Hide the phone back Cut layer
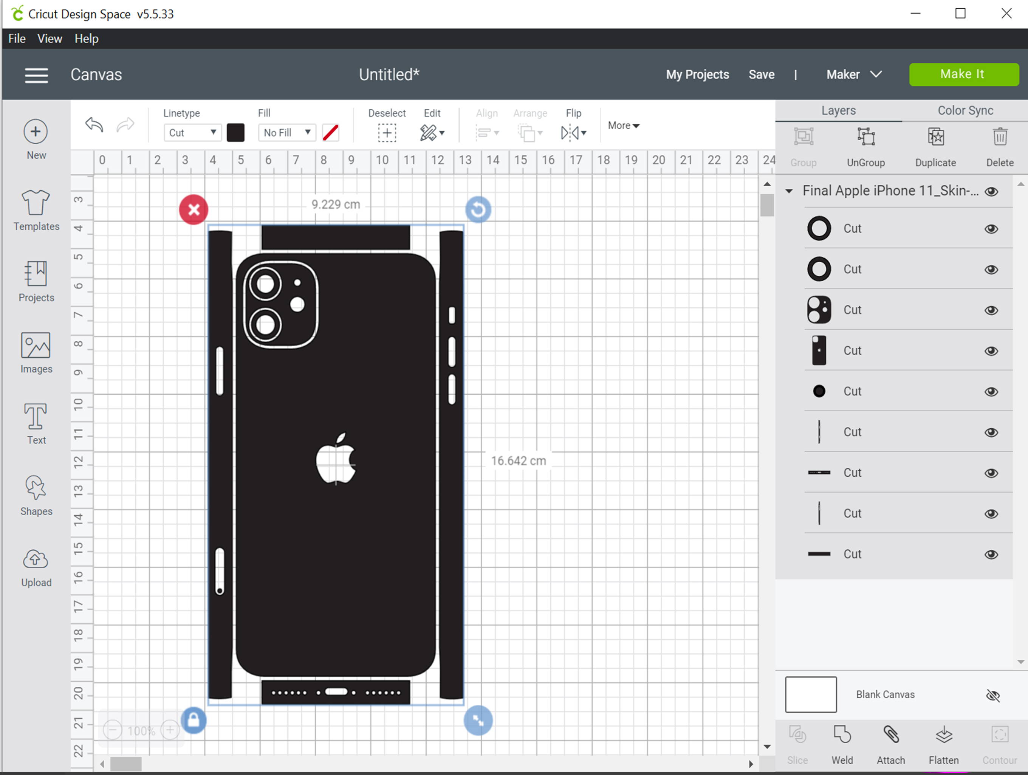 click(x=991, y=351)
